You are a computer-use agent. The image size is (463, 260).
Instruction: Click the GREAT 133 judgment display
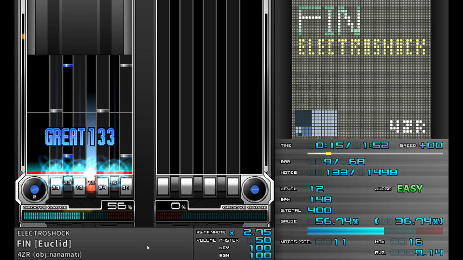pyautogui.click(x=80, y=137)
